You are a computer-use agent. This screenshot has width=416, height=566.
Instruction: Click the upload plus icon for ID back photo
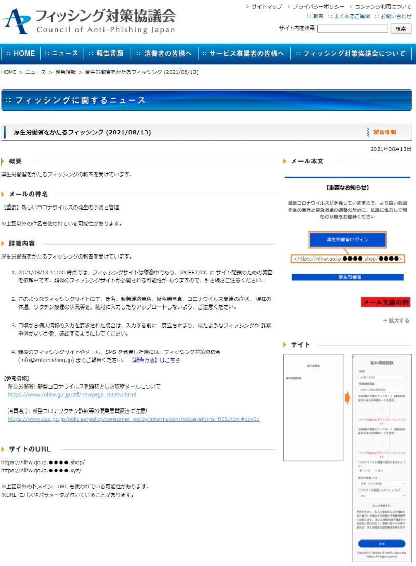tap(382, 443)
